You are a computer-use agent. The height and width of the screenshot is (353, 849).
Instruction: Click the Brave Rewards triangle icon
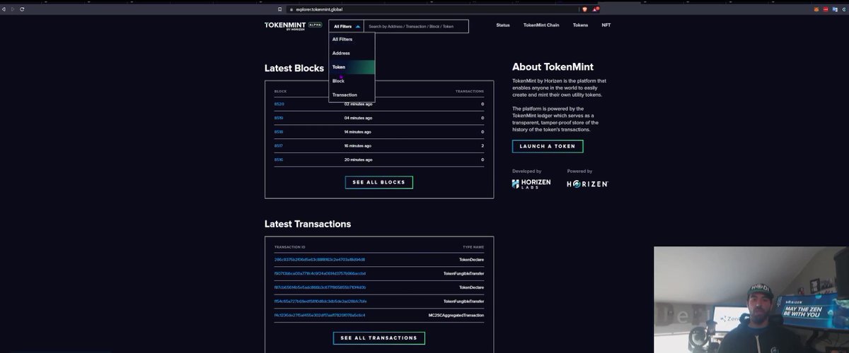tap(596, 9)
